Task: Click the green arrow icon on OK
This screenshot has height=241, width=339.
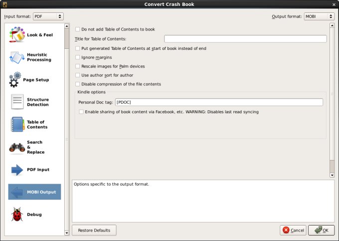Action: (318, 230)
